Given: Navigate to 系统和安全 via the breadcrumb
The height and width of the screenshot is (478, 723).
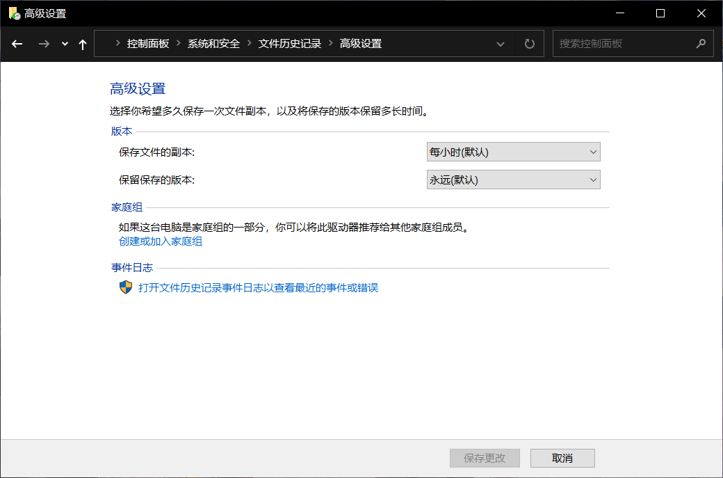Looking at the screenshot, I should [x=213, y=43].
